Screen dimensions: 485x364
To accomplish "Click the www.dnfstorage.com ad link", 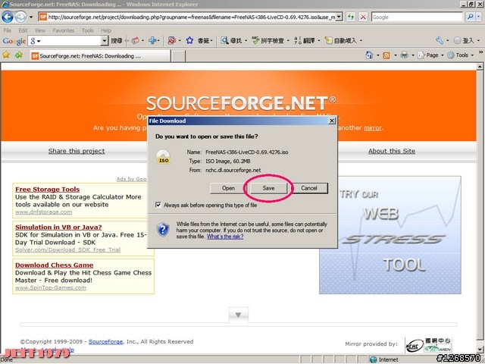I will tap(44, 212).
